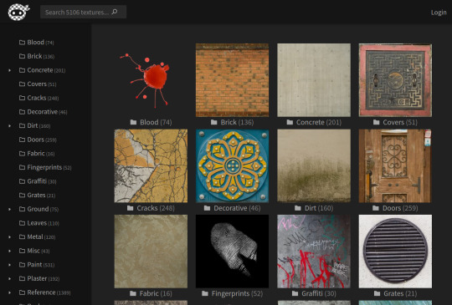The width and height of the screenshot is (452, 305).
Task: Open the fingerprint thumbnail
Action: pyautogui.click(x=232, y=252)
